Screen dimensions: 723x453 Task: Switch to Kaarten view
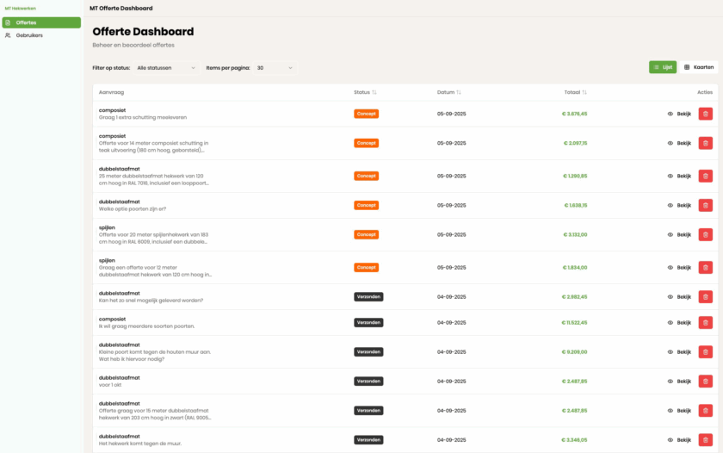point(699,67)
